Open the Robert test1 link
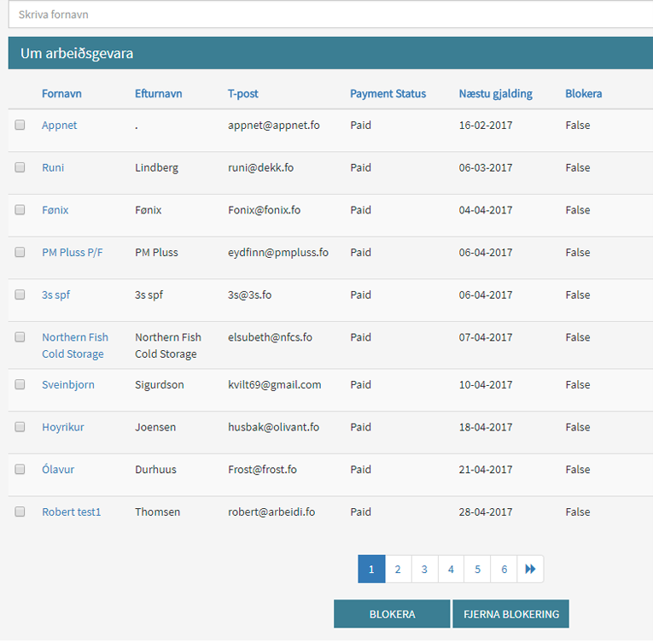 [71, 511]
